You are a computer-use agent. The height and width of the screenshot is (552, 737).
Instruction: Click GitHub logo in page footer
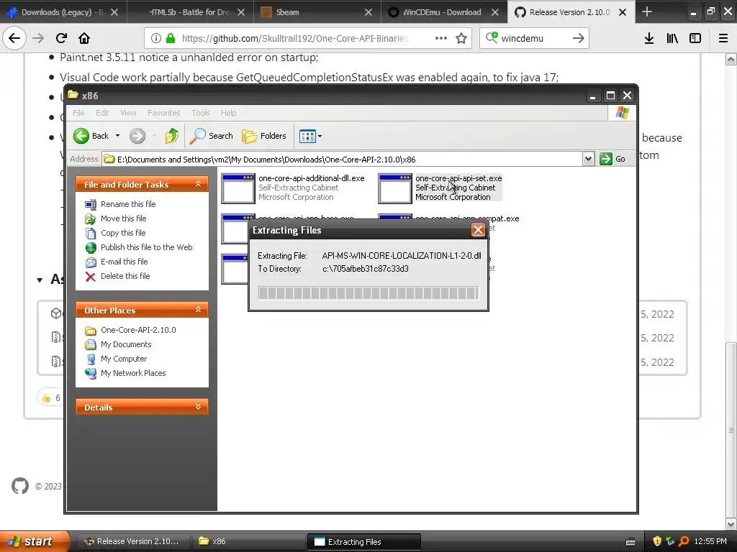19,486
